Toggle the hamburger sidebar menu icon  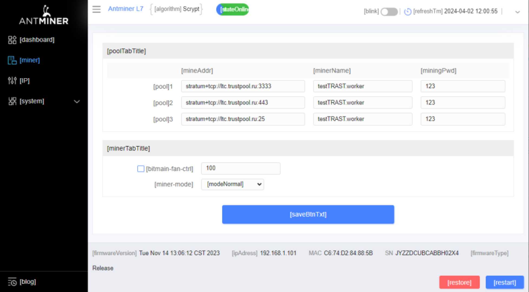coord(96,9)
